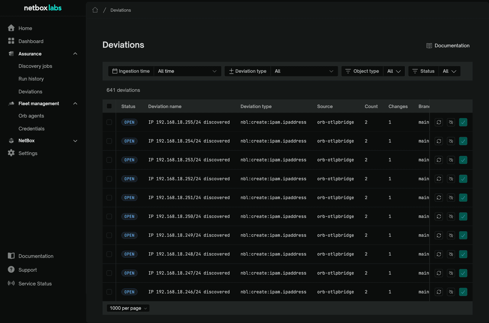This screenshot has width=489, height=323.
Task: Open Dashboard from the sidebar
Action: (x=31, y=41)
